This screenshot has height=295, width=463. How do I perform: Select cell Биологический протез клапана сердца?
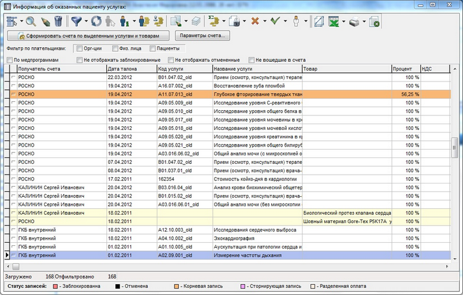click(347, 213)
